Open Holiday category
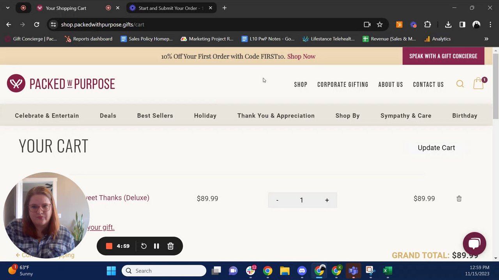The image size is (499, 280). pyautogui.click(x=205, y=115)
